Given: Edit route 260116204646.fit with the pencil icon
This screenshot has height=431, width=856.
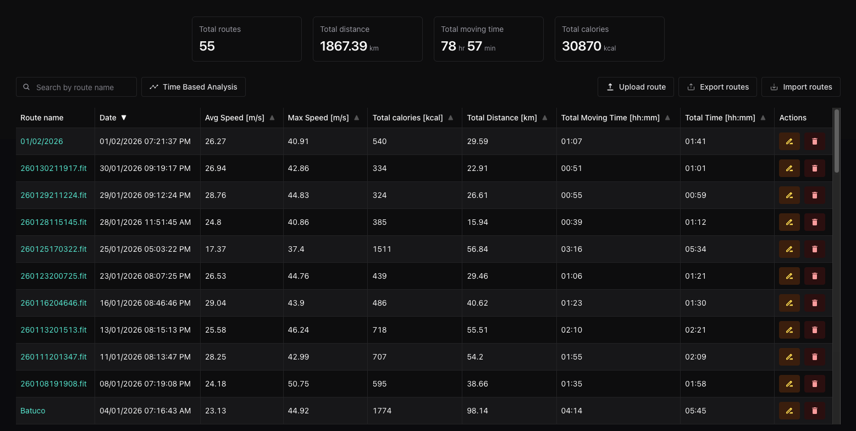Looking at the screenshot, I should tap(789, 303).
